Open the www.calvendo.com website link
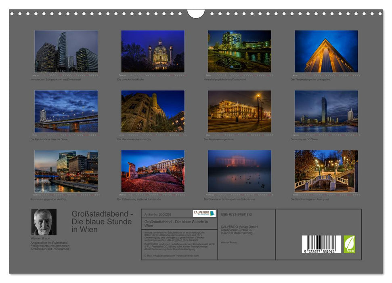The image size is (392, 283). [x=188, y=255]
